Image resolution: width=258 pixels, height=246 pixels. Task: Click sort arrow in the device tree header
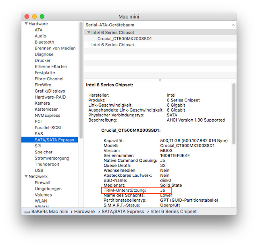pos(233,25)
